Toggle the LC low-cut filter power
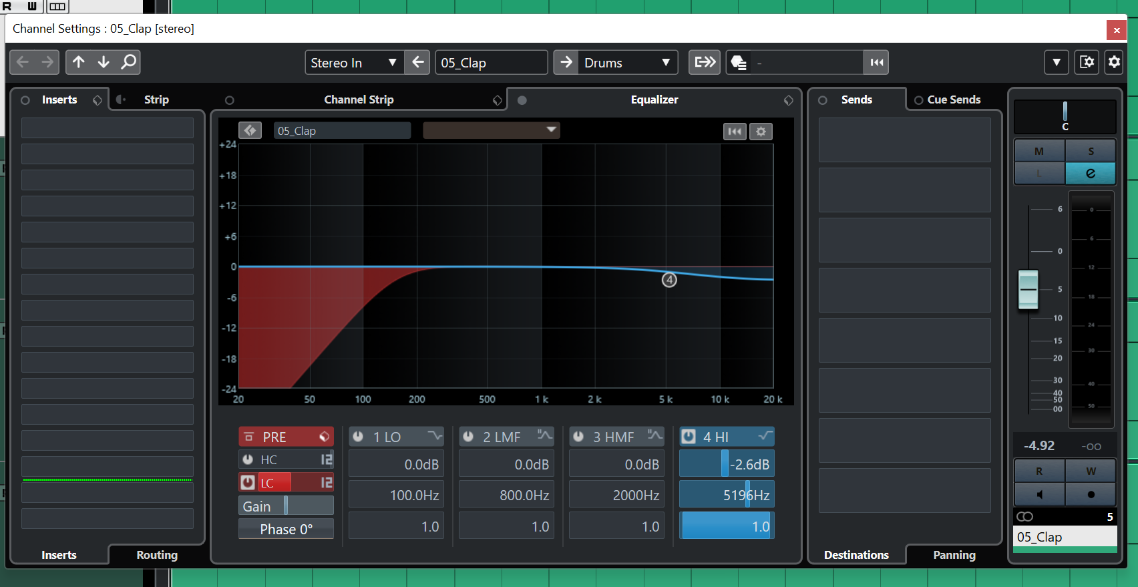Screen dimensions: 1138x587 tap(248, 482)
